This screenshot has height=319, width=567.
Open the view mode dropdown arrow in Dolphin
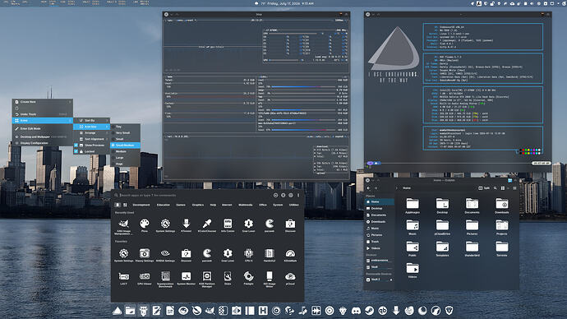[x=508, y=188]
